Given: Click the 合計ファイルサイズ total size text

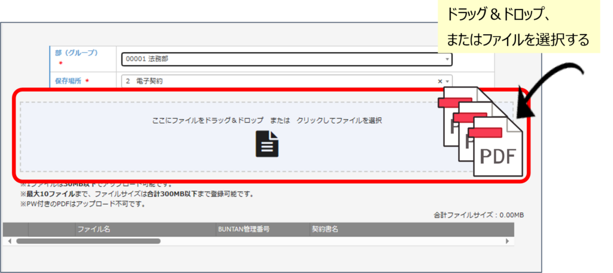Looking at the screenshot, I should (x=479, y=214).
